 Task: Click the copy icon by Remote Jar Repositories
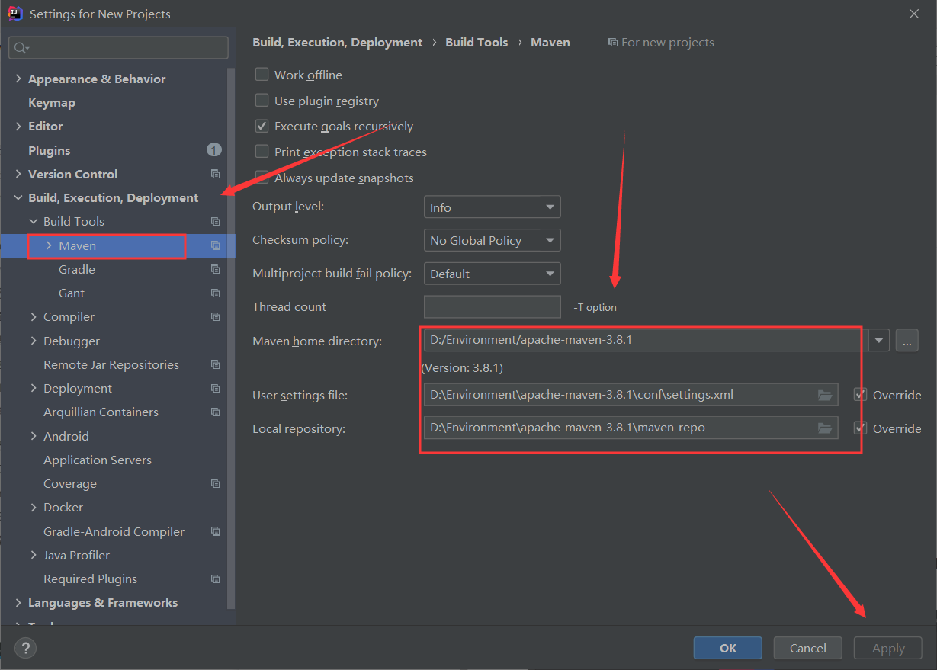click(215, 364)
